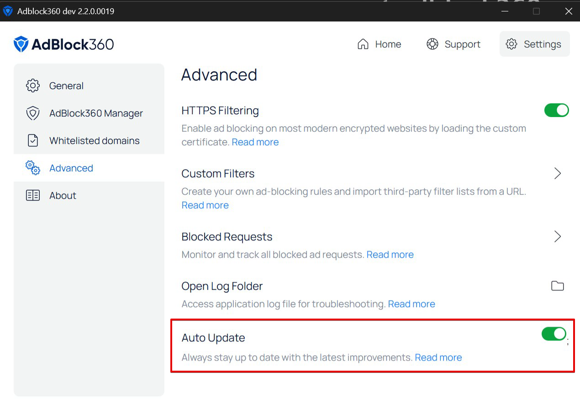Click the window title 'Adblock360 dev 2.2.0.0019'
580x410 pixels.
click(x=66, y=11)
